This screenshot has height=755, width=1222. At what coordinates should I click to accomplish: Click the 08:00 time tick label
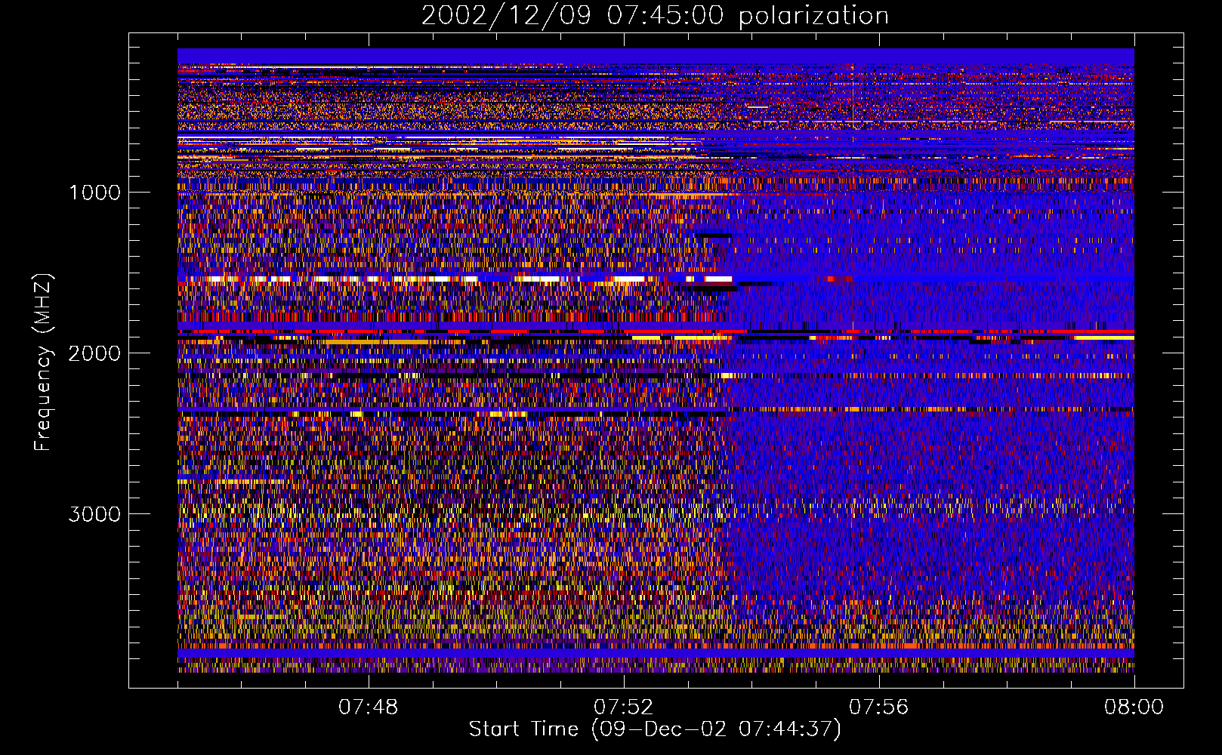tap(1134, 707)
